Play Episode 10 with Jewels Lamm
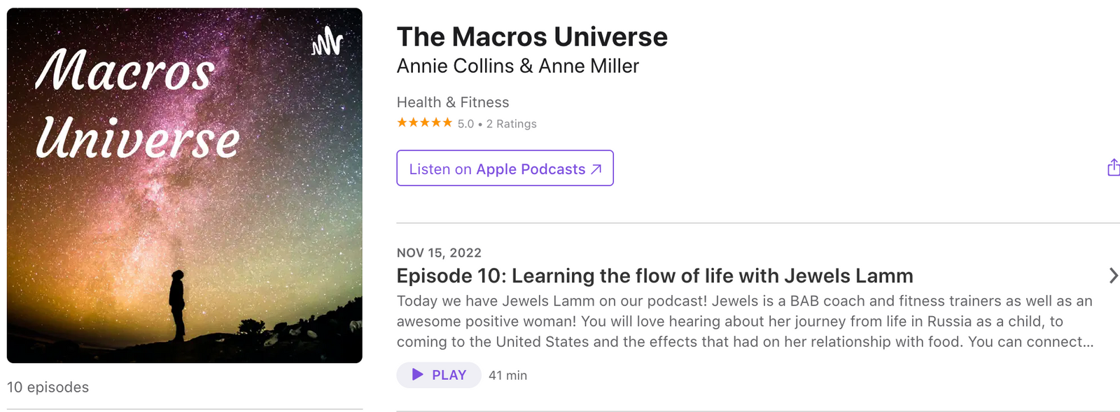Viewport: 1120px width, 412px height. pyautogui.click(x=439, y=375)
